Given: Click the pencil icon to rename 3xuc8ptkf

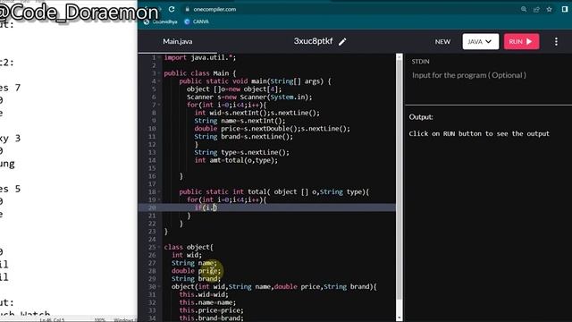Looking at the screenshot, I should [x=342, y=42].
